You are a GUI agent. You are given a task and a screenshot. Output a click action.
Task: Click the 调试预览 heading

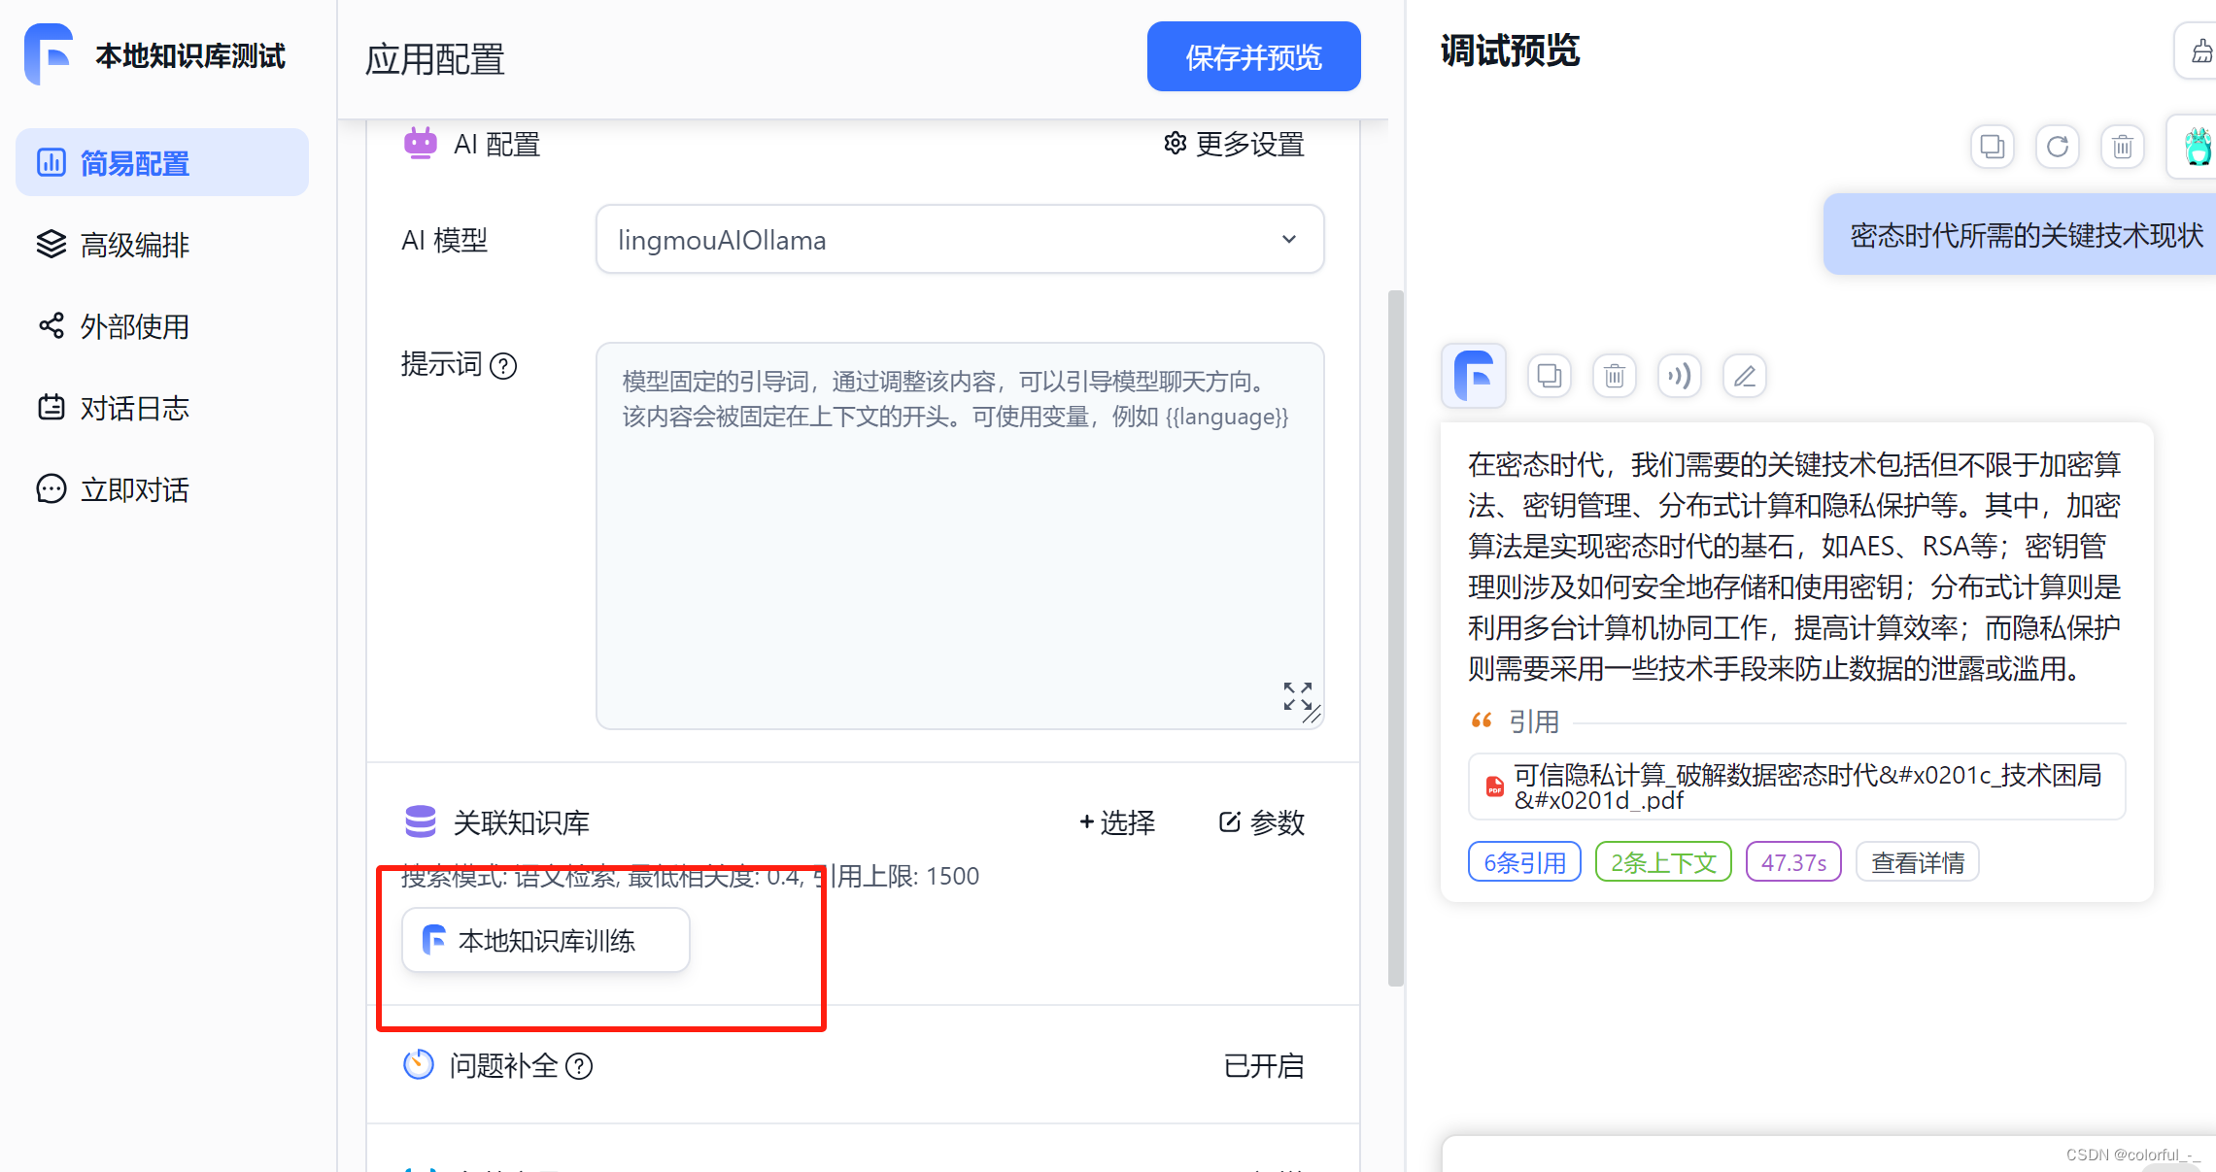1511,50
